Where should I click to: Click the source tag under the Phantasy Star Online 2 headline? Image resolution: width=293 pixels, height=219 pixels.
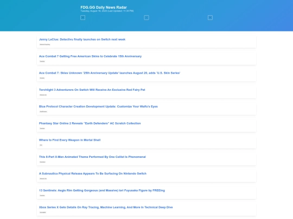[x=42, y=128]
